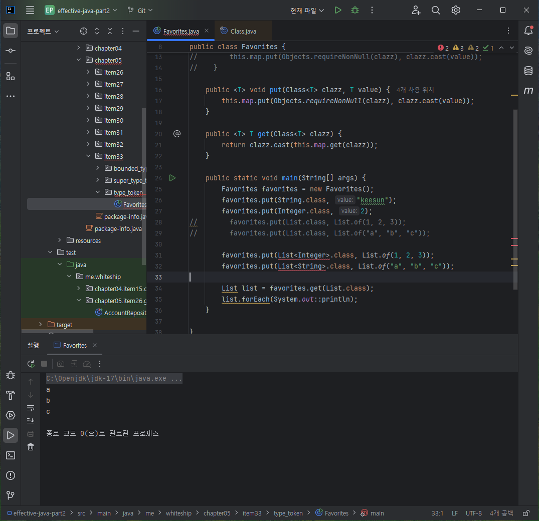Image resolution: width=539 pixels, height=521 pixels.
Task: Open the Database tool window icon
Action: tap(528, 71)
